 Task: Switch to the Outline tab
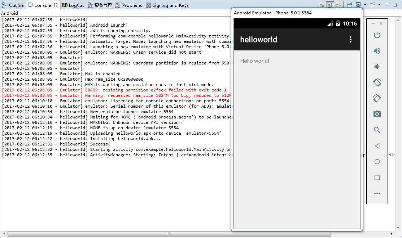click(13, 5)
